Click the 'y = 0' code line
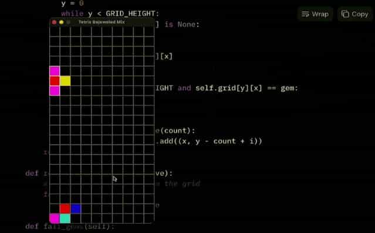The height and width of the screenshot is (233, 375). [72, 4]
